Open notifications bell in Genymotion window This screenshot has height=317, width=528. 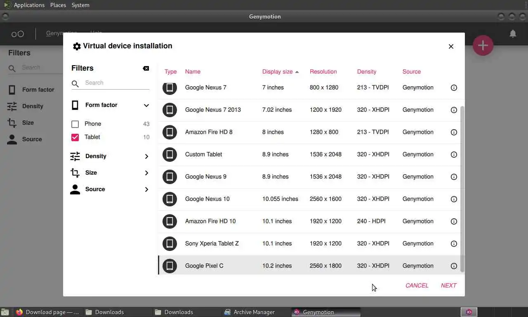513,34
